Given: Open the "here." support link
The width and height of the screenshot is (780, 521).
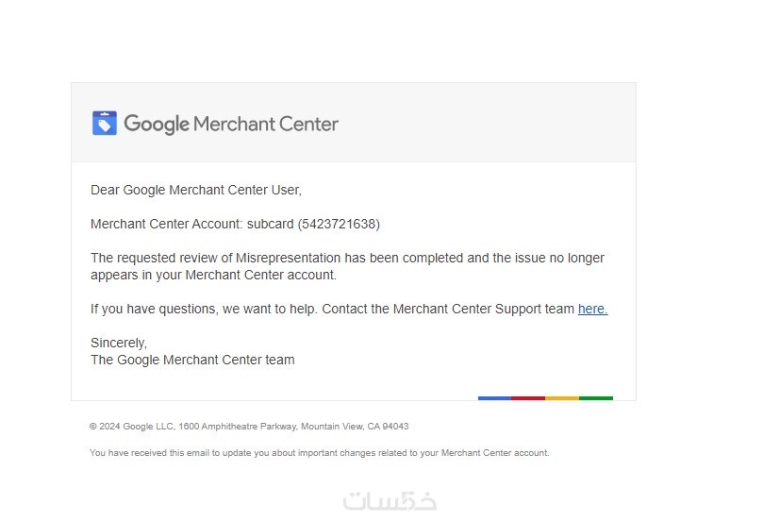Looking at the screenshot, I should pos(592,309).
